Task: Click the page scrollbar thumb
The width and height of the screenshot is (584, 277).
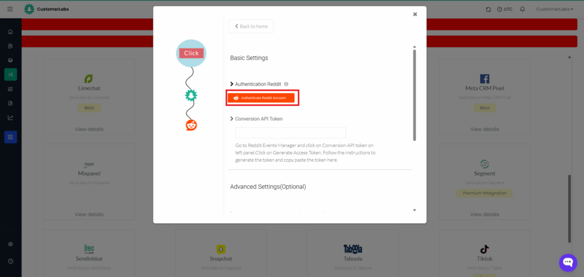Action: point(569,209)
